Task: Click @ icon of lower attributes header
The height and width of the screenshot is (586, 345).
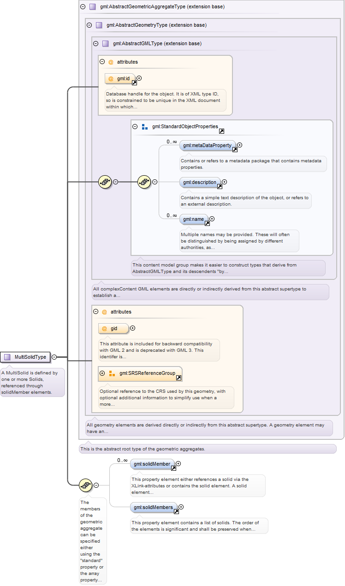Action: (x=104, y=312)
